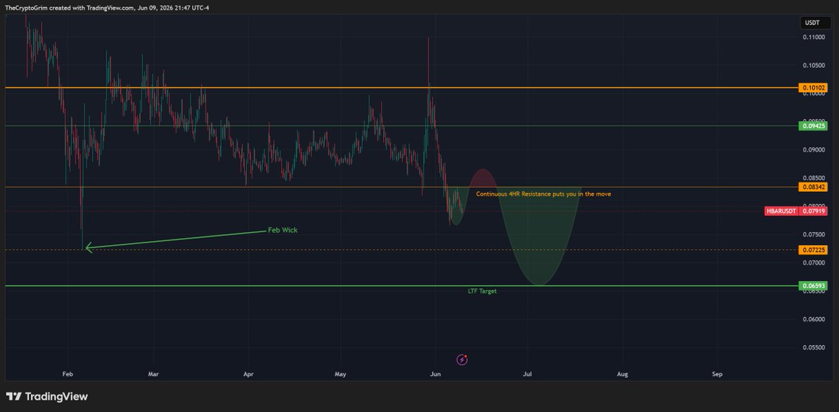Click the Aug label on time axis
The width and height of the screenshot is (839, 412).
click(622, 374)
